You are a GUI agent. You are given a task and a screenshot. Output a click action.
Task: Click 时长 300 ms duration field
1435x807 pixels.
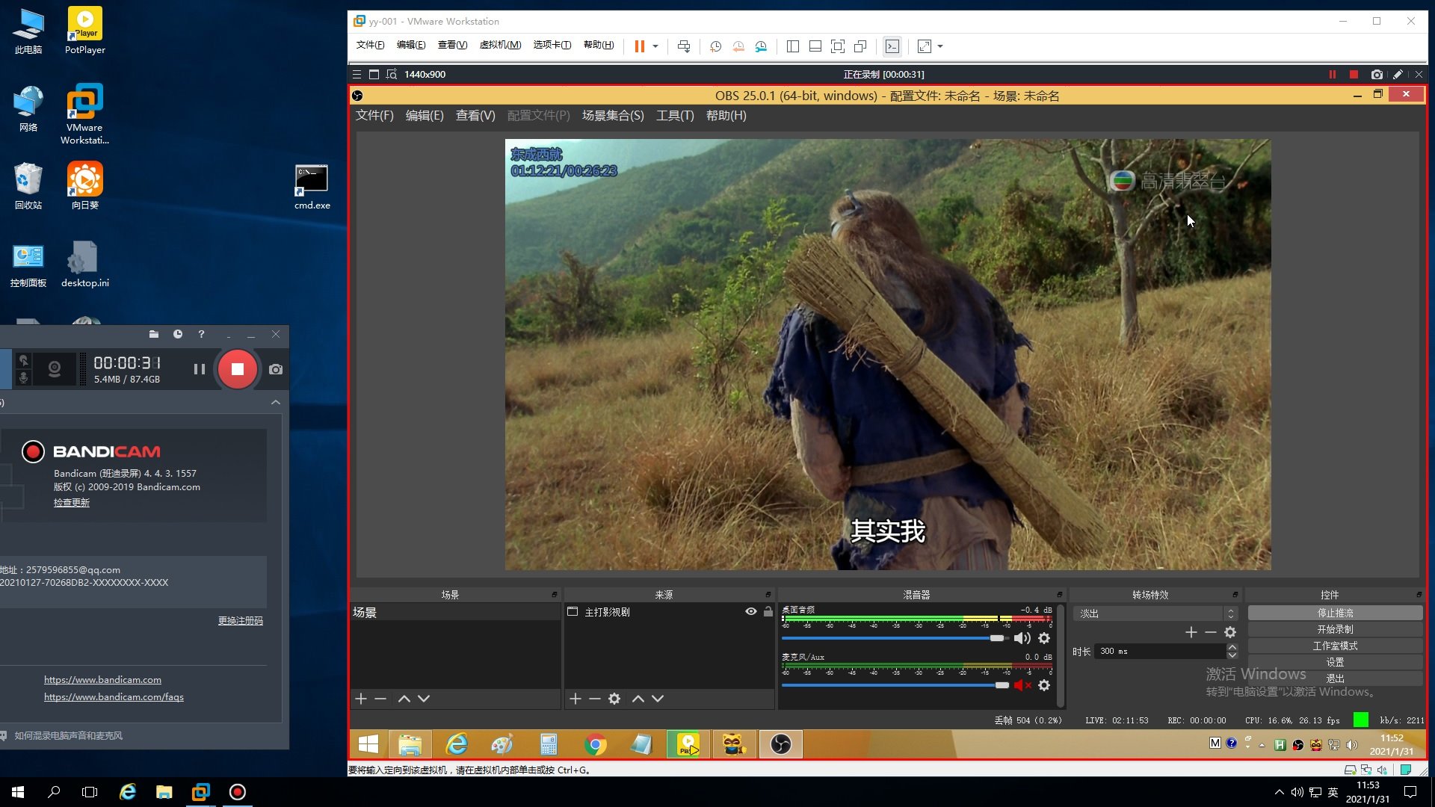1160,651
